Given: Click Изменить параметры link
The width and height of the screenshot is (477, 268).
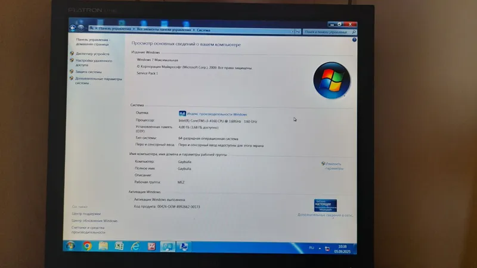Looking at the screenshot, I should click(334, 166).
